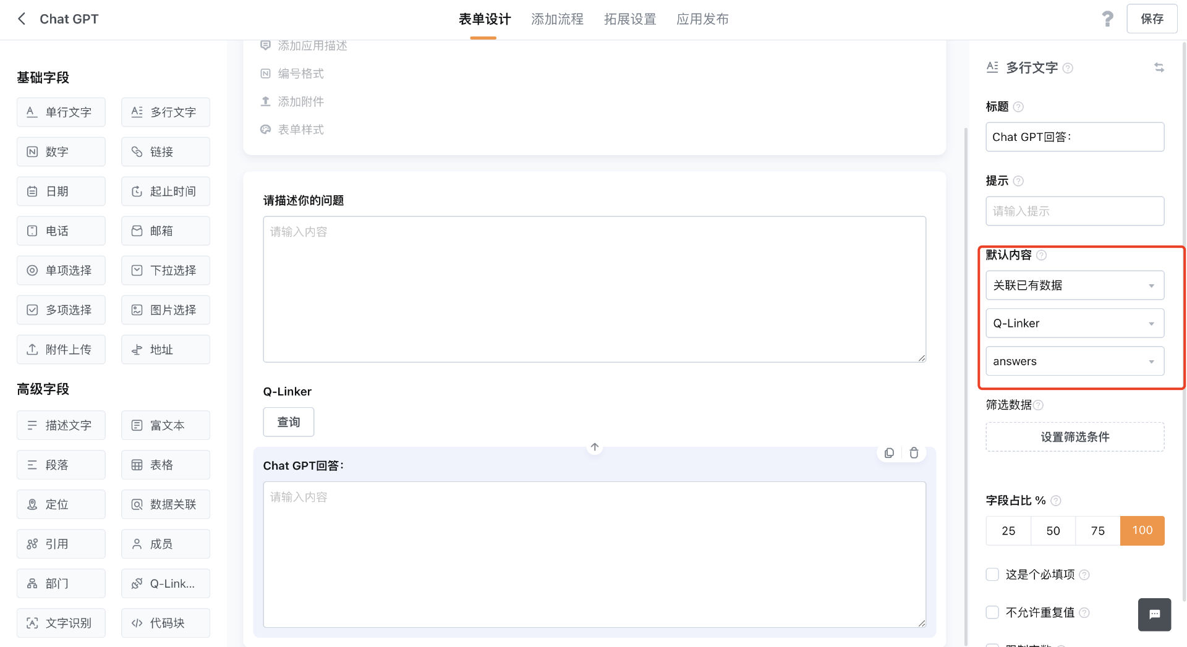The image size is (1187, 647).
Task: Switch to the 添加流程 tab
Action: pos(557,19)
